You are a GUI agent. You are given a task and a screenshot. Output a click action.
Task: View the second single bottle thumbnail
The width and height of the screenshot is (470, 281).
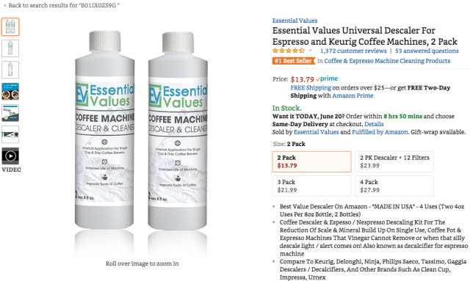click(10, 48)
